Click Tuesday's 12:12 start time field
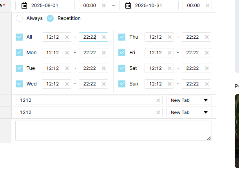Image resolution: width=239 pixels, height=169 pixels. point(53,68)
